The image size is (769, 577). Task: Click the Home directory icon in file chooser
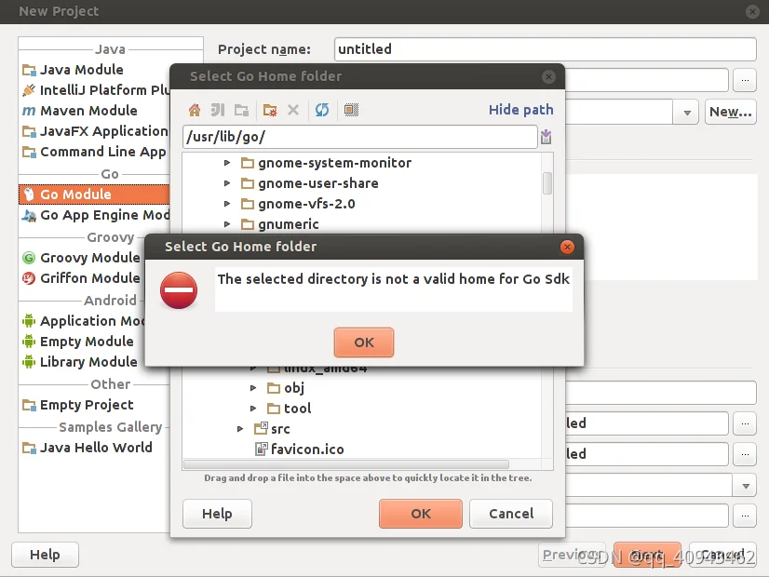tap(195, 110)
